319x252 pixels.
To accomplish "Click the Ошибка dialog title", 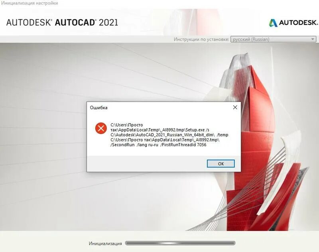I will pos(98,107).
